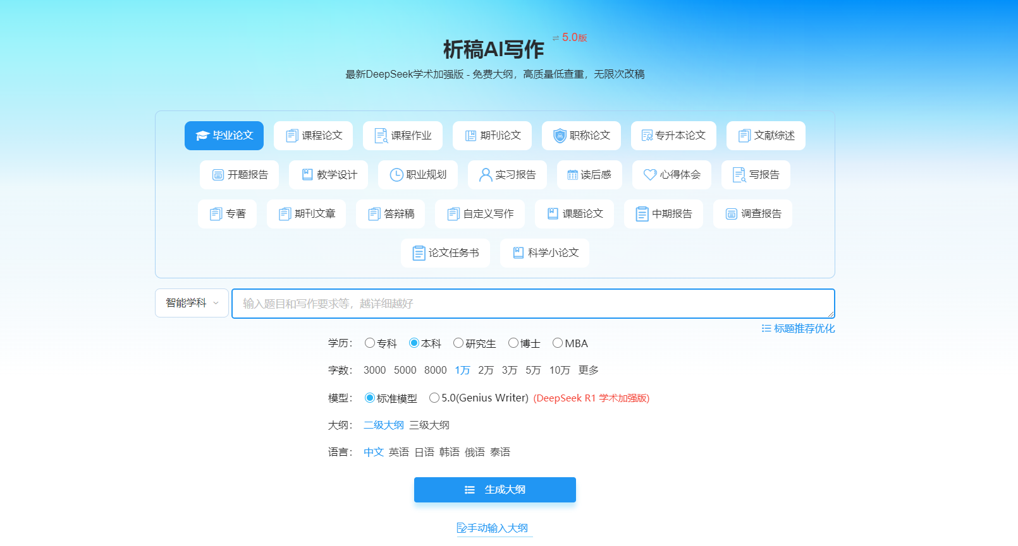Open the 手动输入大纲 link
Image resolution: width=1018 pixels, height=546 pixels.
tap(493, 528)
